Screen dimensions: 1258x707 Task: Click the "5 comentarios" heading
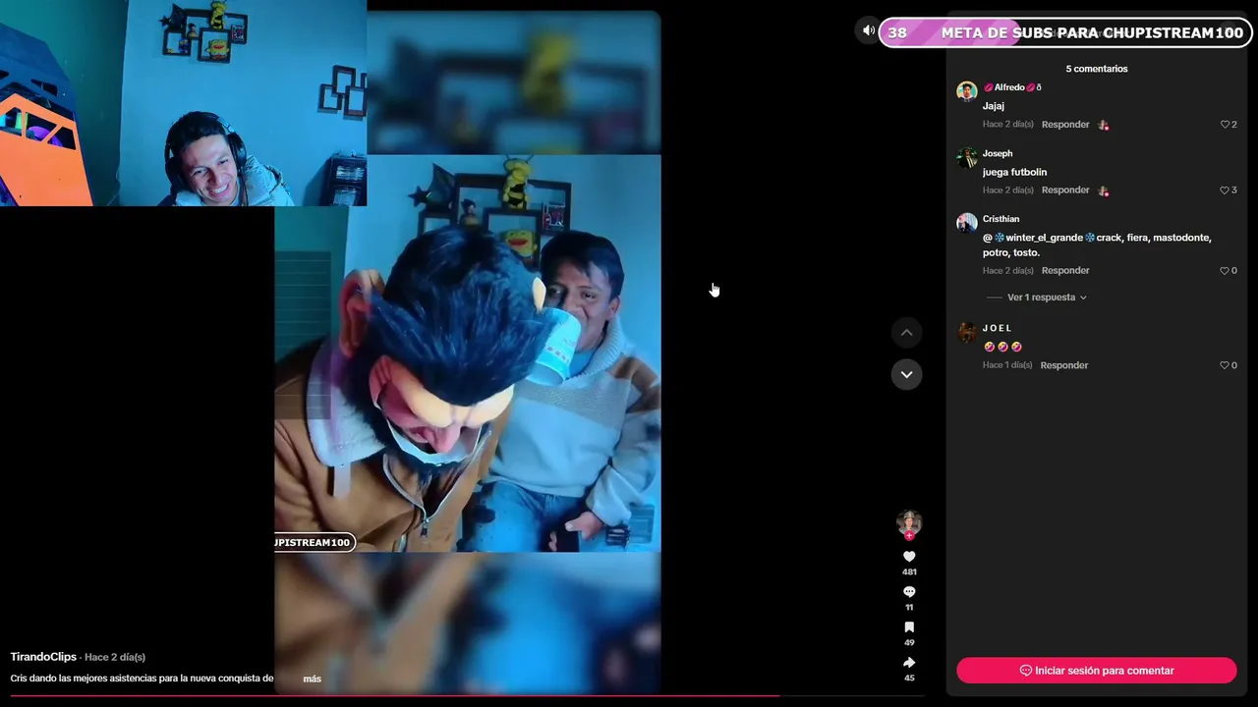point(1097,69)
